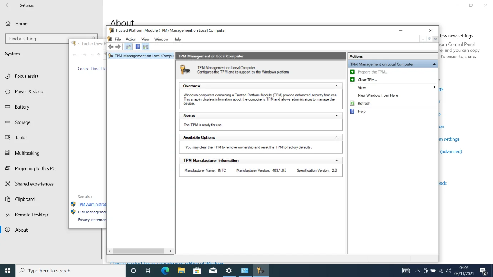Open the Action Center notifications icon
This screenshot has height=277, width=493.
[x=483, y=271]
